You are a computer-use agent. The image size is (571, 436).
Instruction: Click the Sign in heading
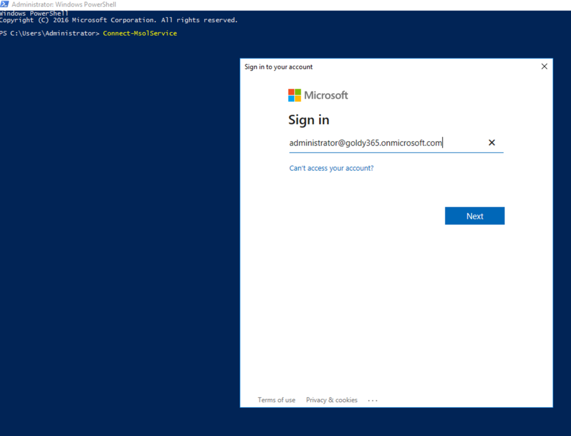click(309, 120)
